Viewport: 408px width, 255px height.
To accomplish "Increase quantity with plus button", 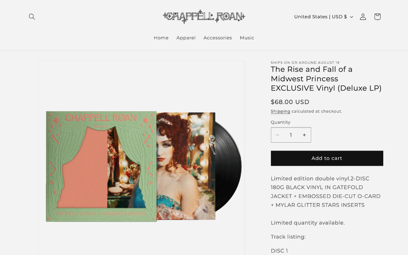I will pyautogui.click(x=304, y=135).
